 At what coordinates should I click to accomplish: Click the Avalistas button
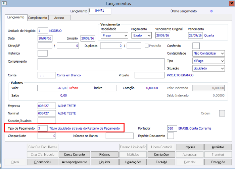coord(218,147)
